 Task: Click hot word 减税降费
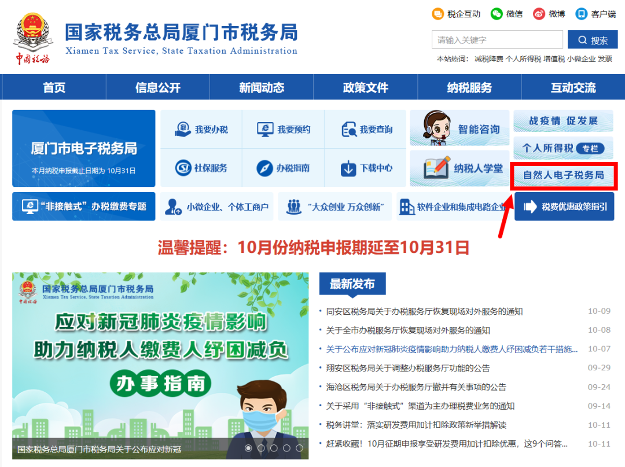click(x=488, y=59)
